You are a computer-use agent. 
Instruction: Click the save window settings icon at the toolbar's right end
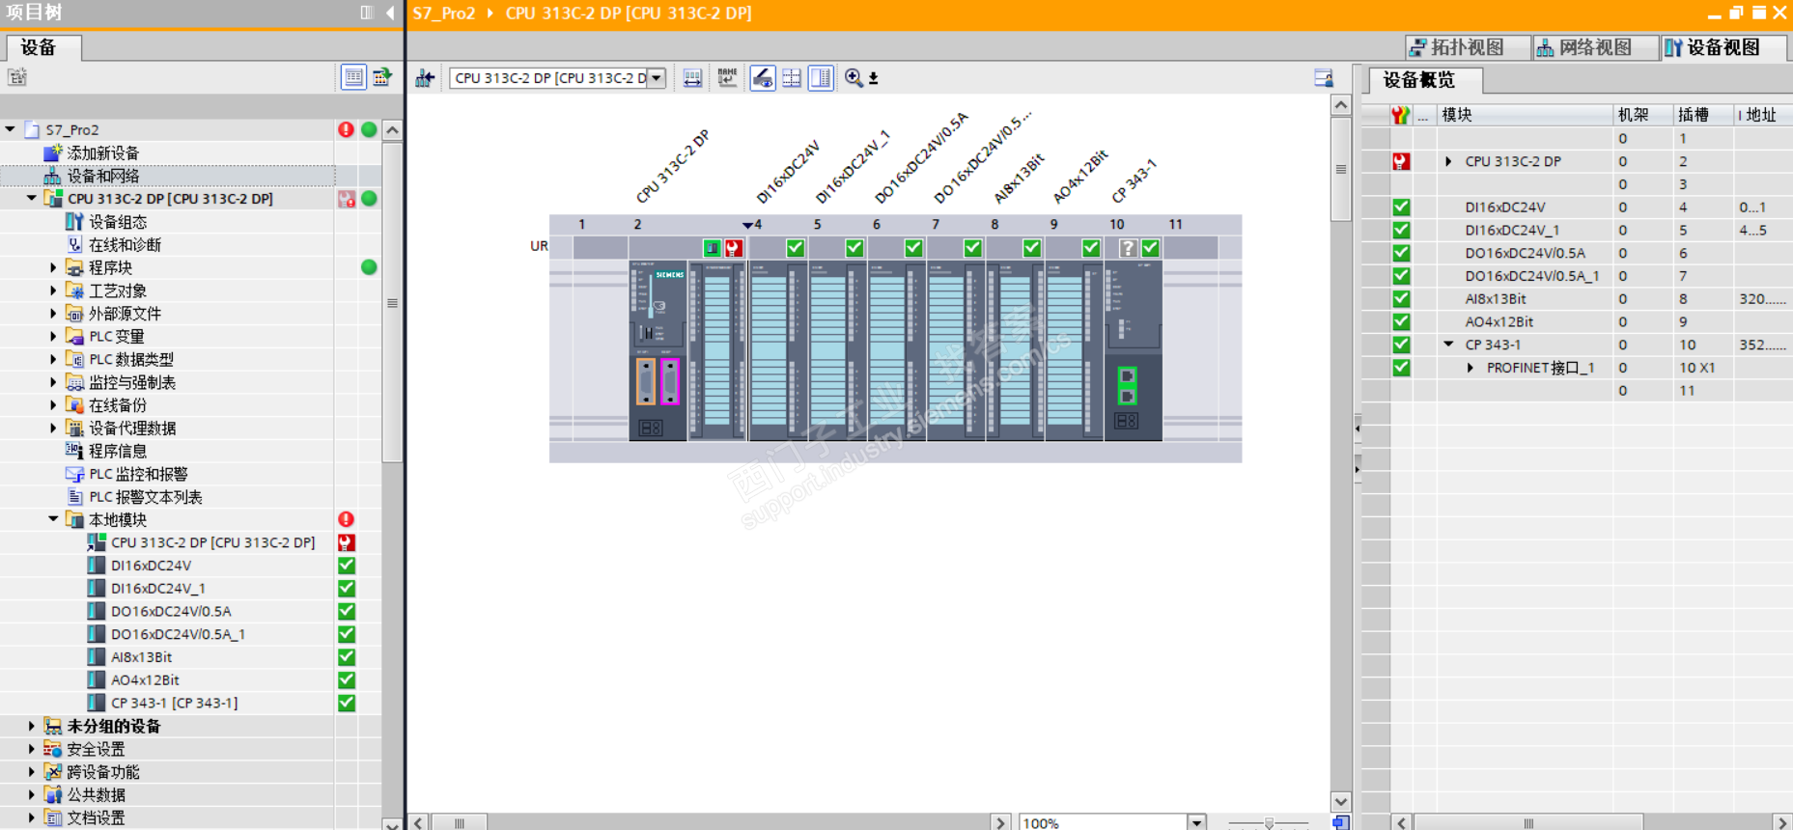coord(1324,78)
